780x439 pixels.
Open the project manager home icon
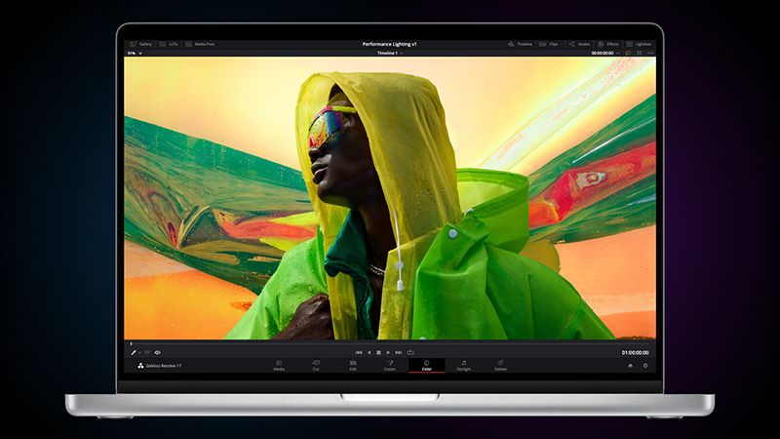pos(630,366)
